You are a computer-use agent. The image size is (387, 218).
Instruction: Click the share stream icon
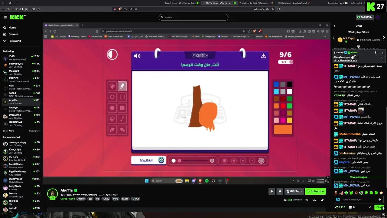point(307,200)
